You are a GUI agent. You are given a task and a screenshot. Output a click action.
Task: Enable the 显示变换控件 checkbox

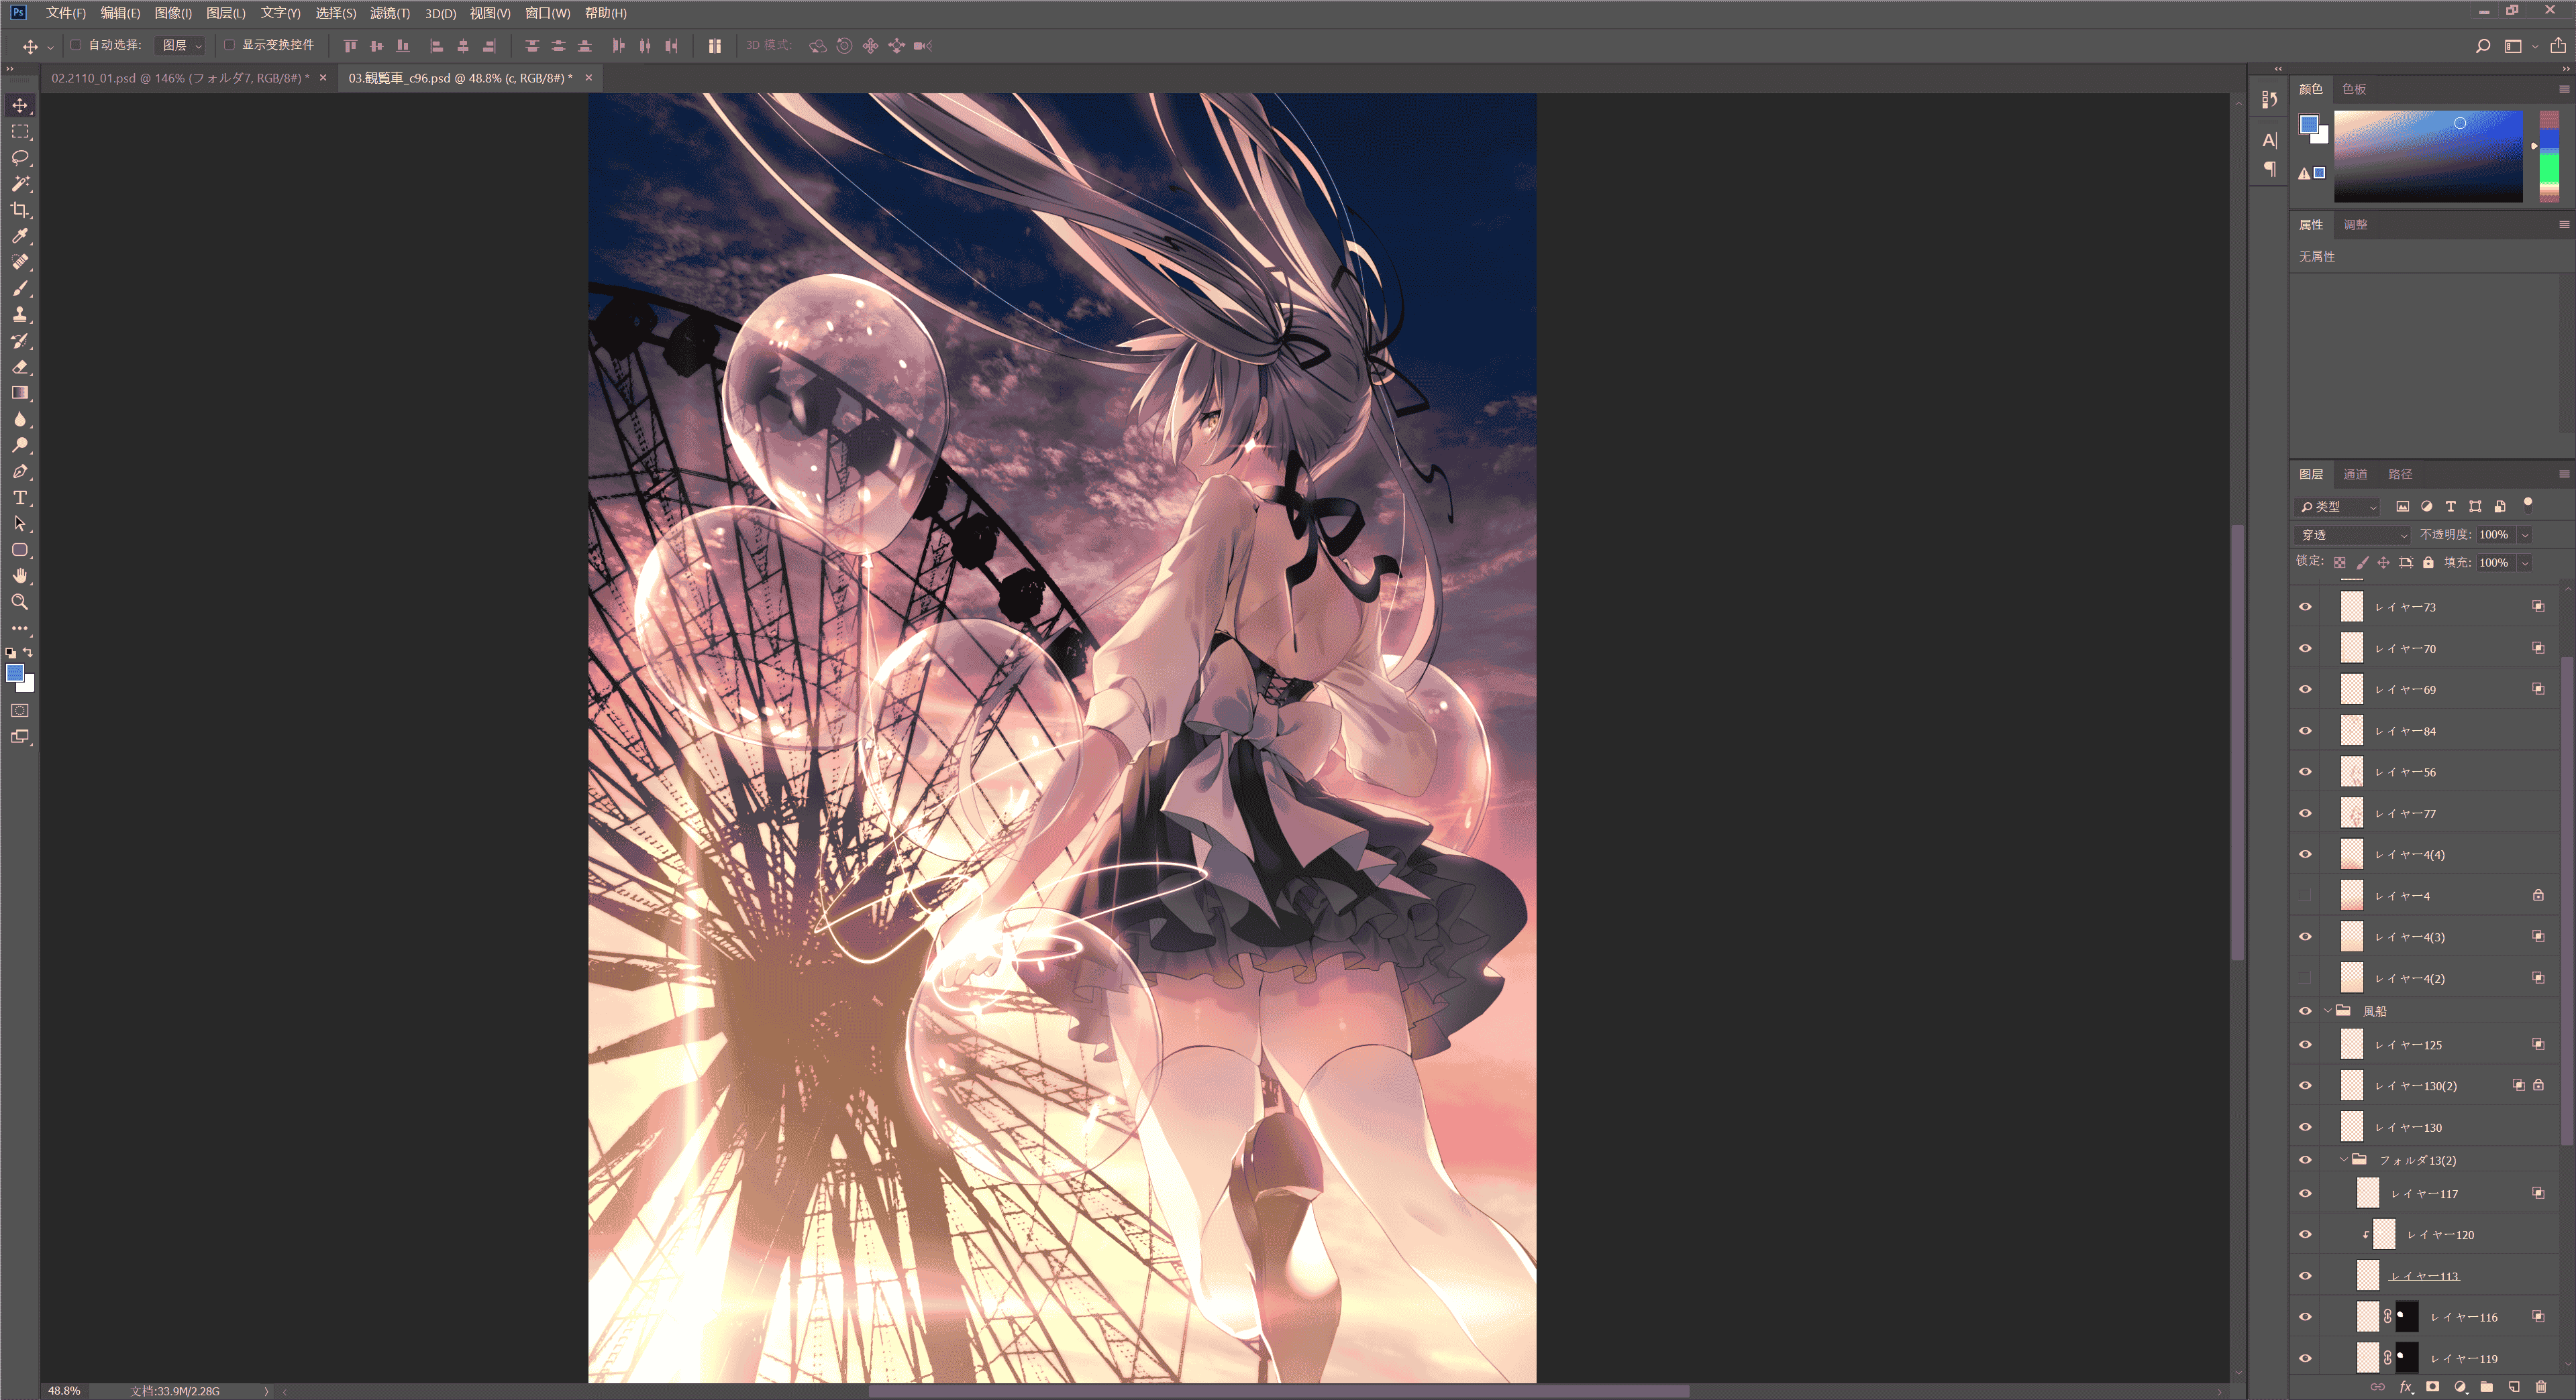229,45
